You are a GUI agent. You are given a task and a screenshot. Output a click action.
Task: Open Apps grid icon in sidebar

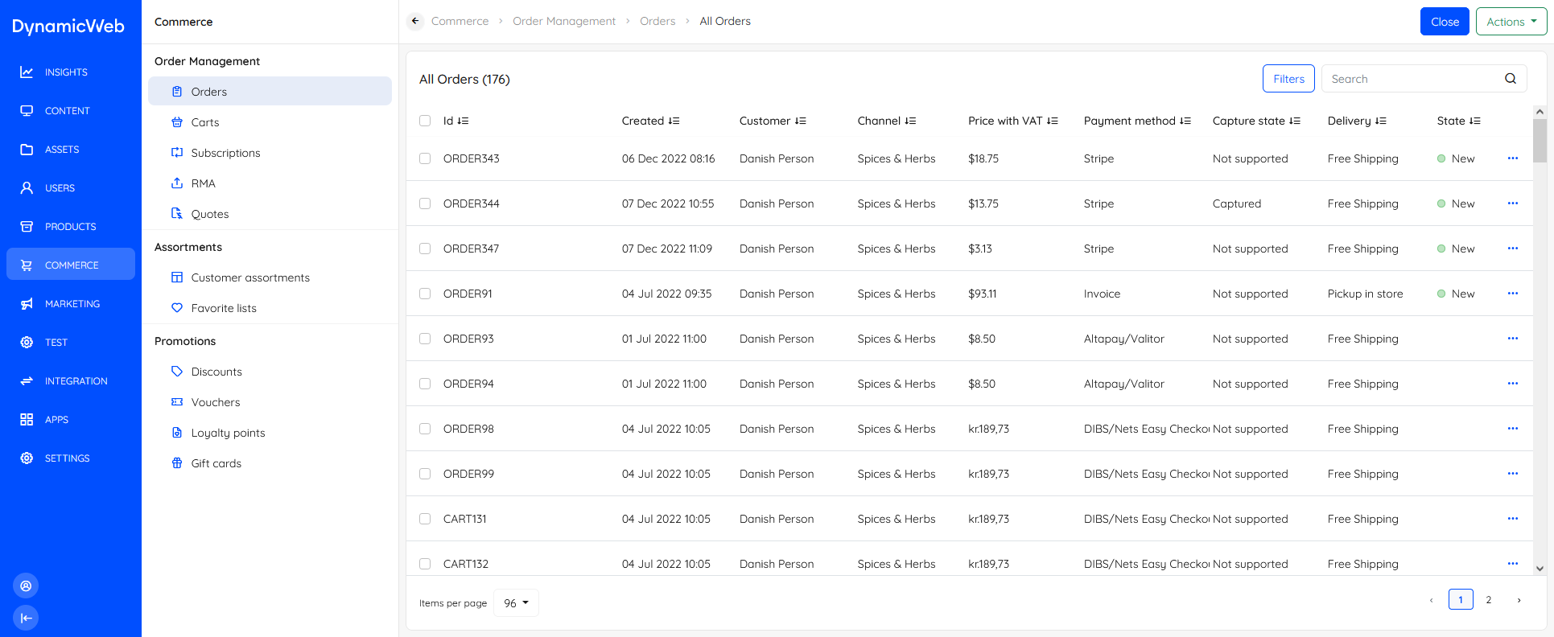point(27,420)
